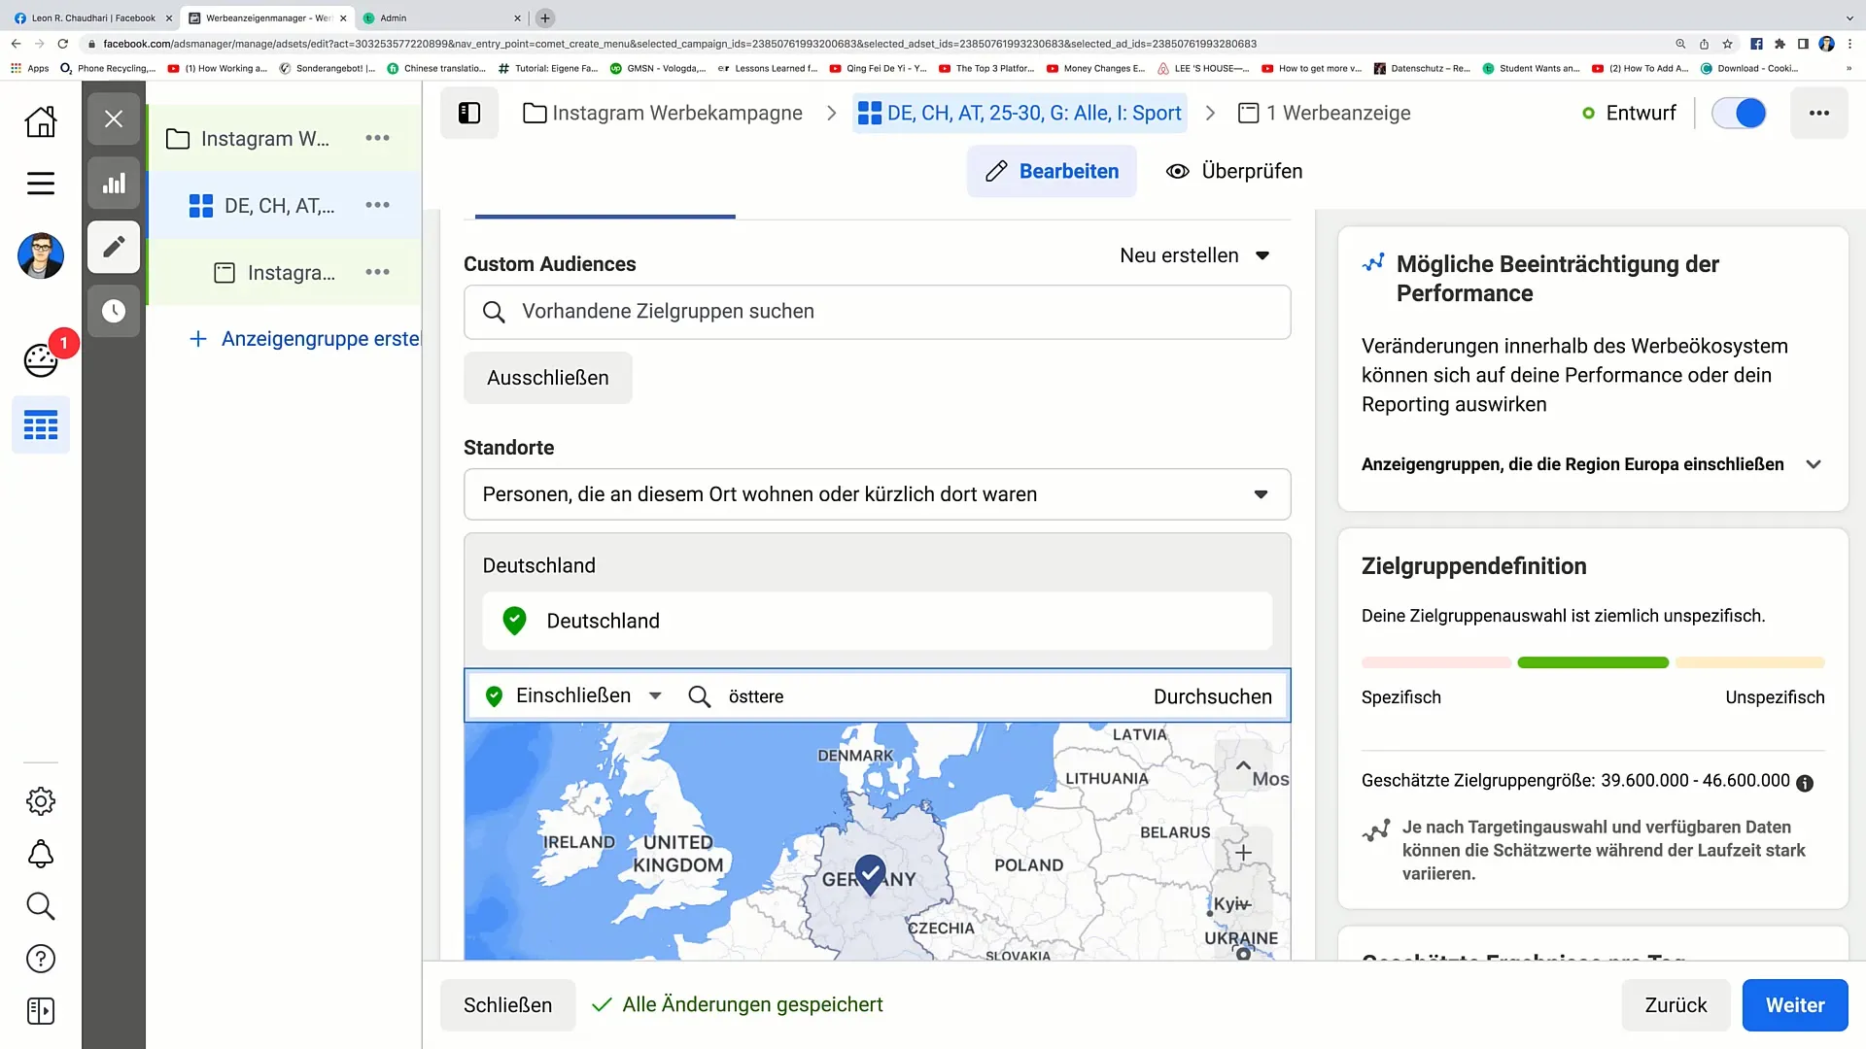
Task: Click the Vorhandene Zielgruppen suchen field
Action: click(877, 312)
